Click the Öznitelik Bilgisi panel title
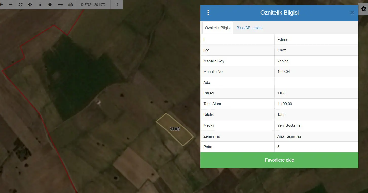Viewport: 368px width, 193px height. [279, 13]
